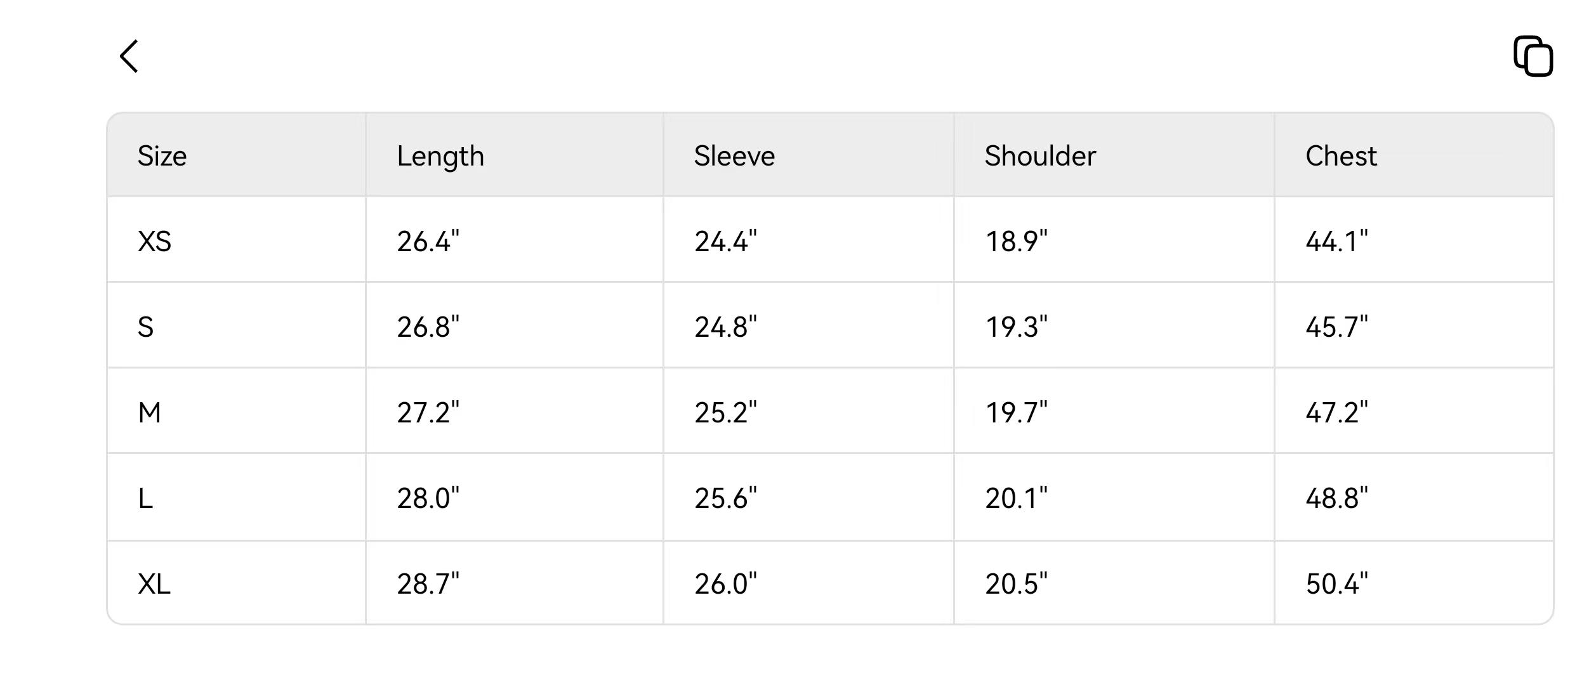Click the XL length value 28.7"
This screenshot has height=685, width=1589.
point(428,584)
